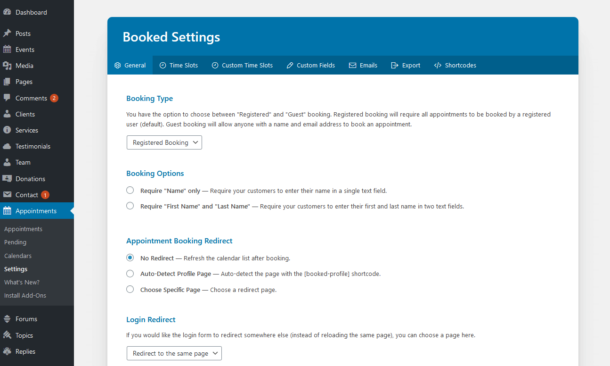The image size is (610, 366).
Task: Click the Contact envelope icon
Action: point(7,195)
